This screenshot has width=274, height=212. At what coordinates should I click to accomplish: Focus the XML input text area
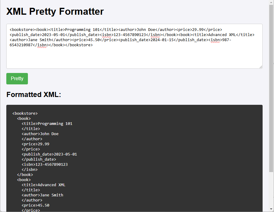click(134, 46)
